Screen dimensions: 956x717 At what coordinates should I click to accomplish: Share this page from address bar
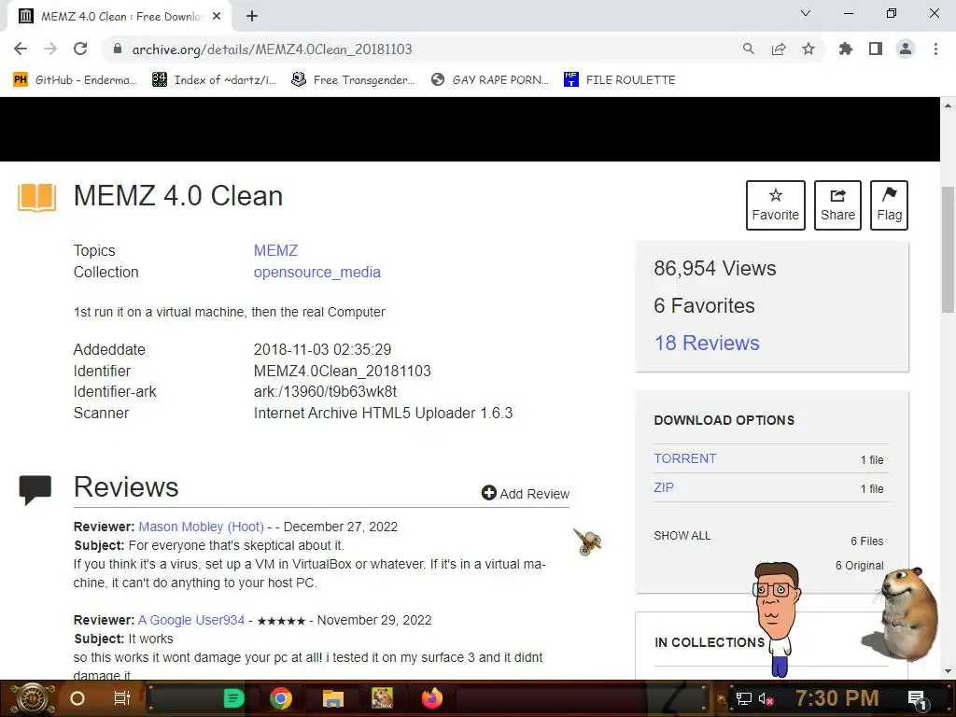point(779,49)
